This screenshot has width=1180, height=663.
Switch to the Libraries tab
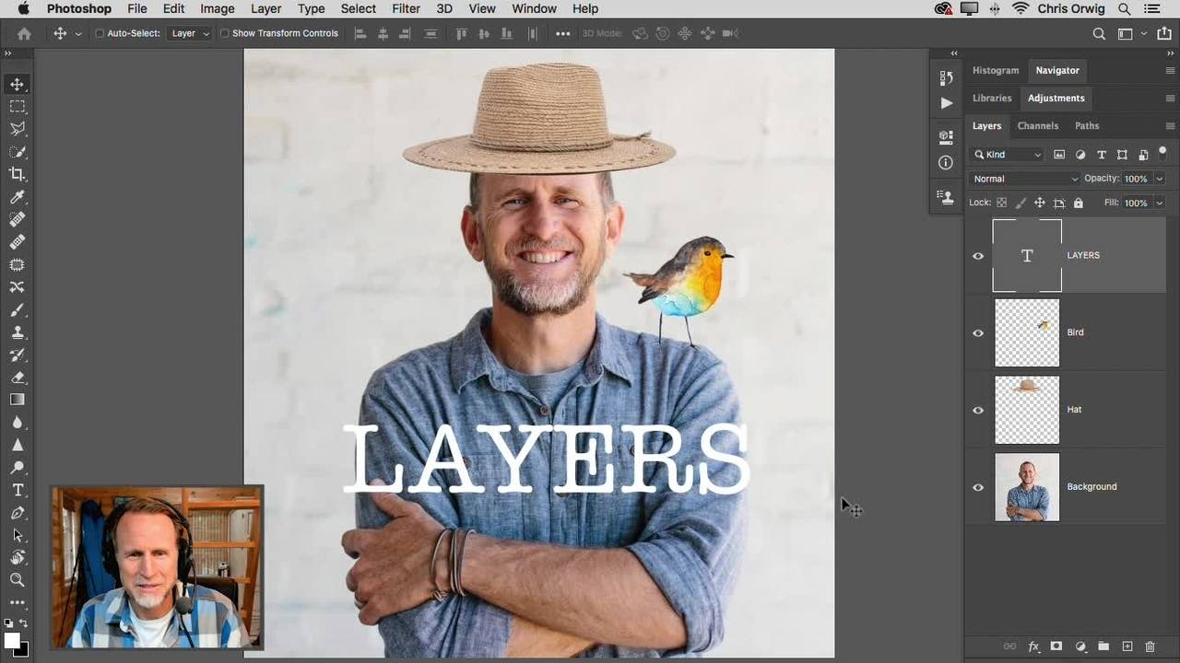click(x=992, y=98)
